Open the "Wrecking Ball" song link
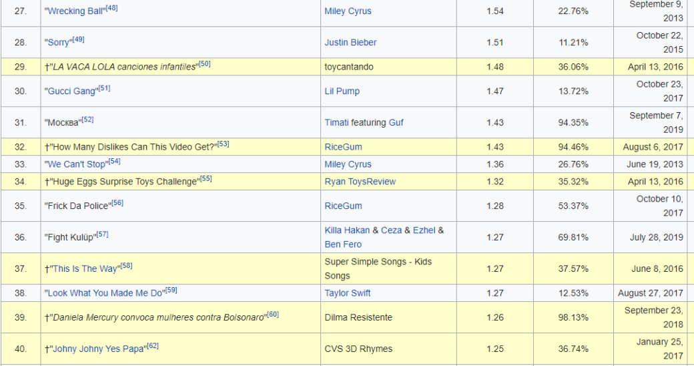Screen dimensions: 694x366 coord(75,11)
